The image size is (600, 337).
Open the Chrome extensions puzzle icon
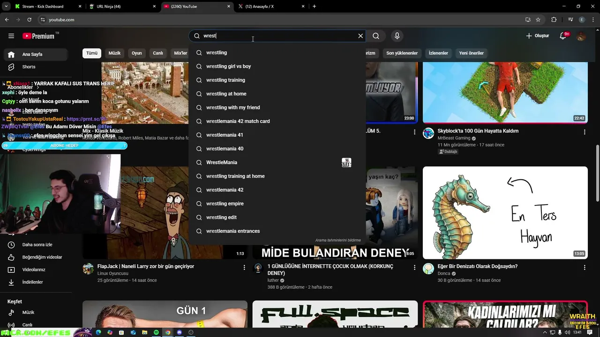pyautogui.click(x=554, y=20)
